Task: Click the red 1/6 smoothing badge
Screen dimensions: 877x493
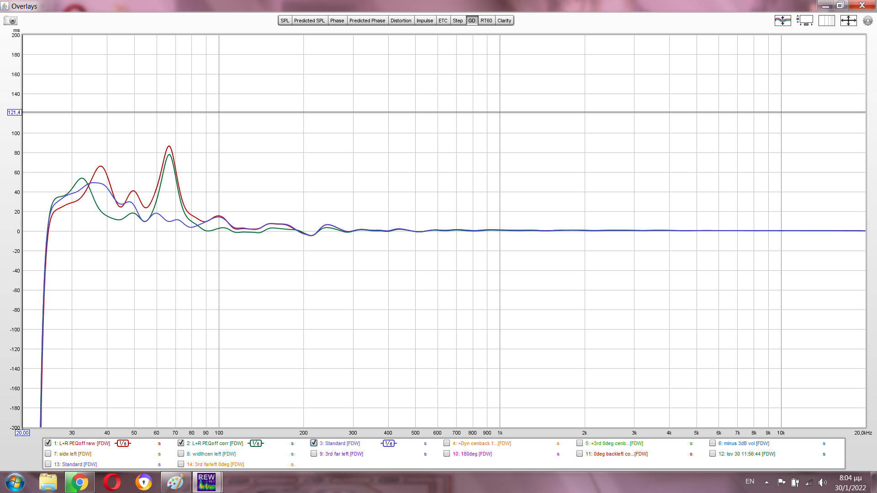Action: point(122,443)
